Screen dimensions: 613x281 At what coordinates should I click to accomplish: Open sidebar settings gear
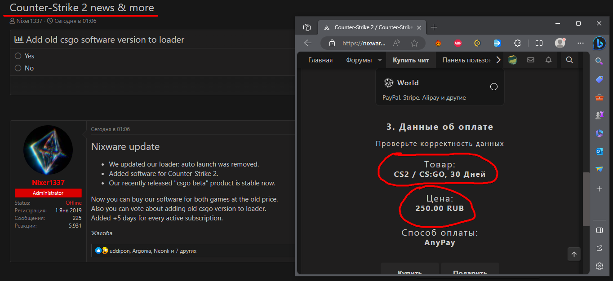coord(599,266)
